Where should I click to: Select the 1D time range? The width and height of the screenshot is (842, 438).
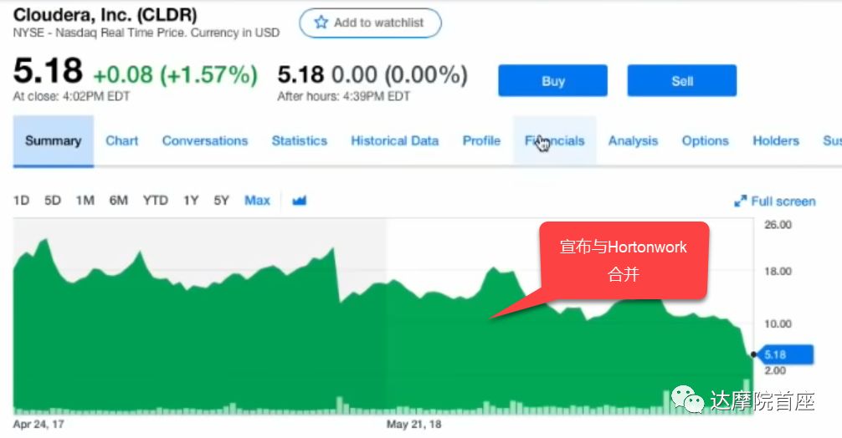coord(21,201)
